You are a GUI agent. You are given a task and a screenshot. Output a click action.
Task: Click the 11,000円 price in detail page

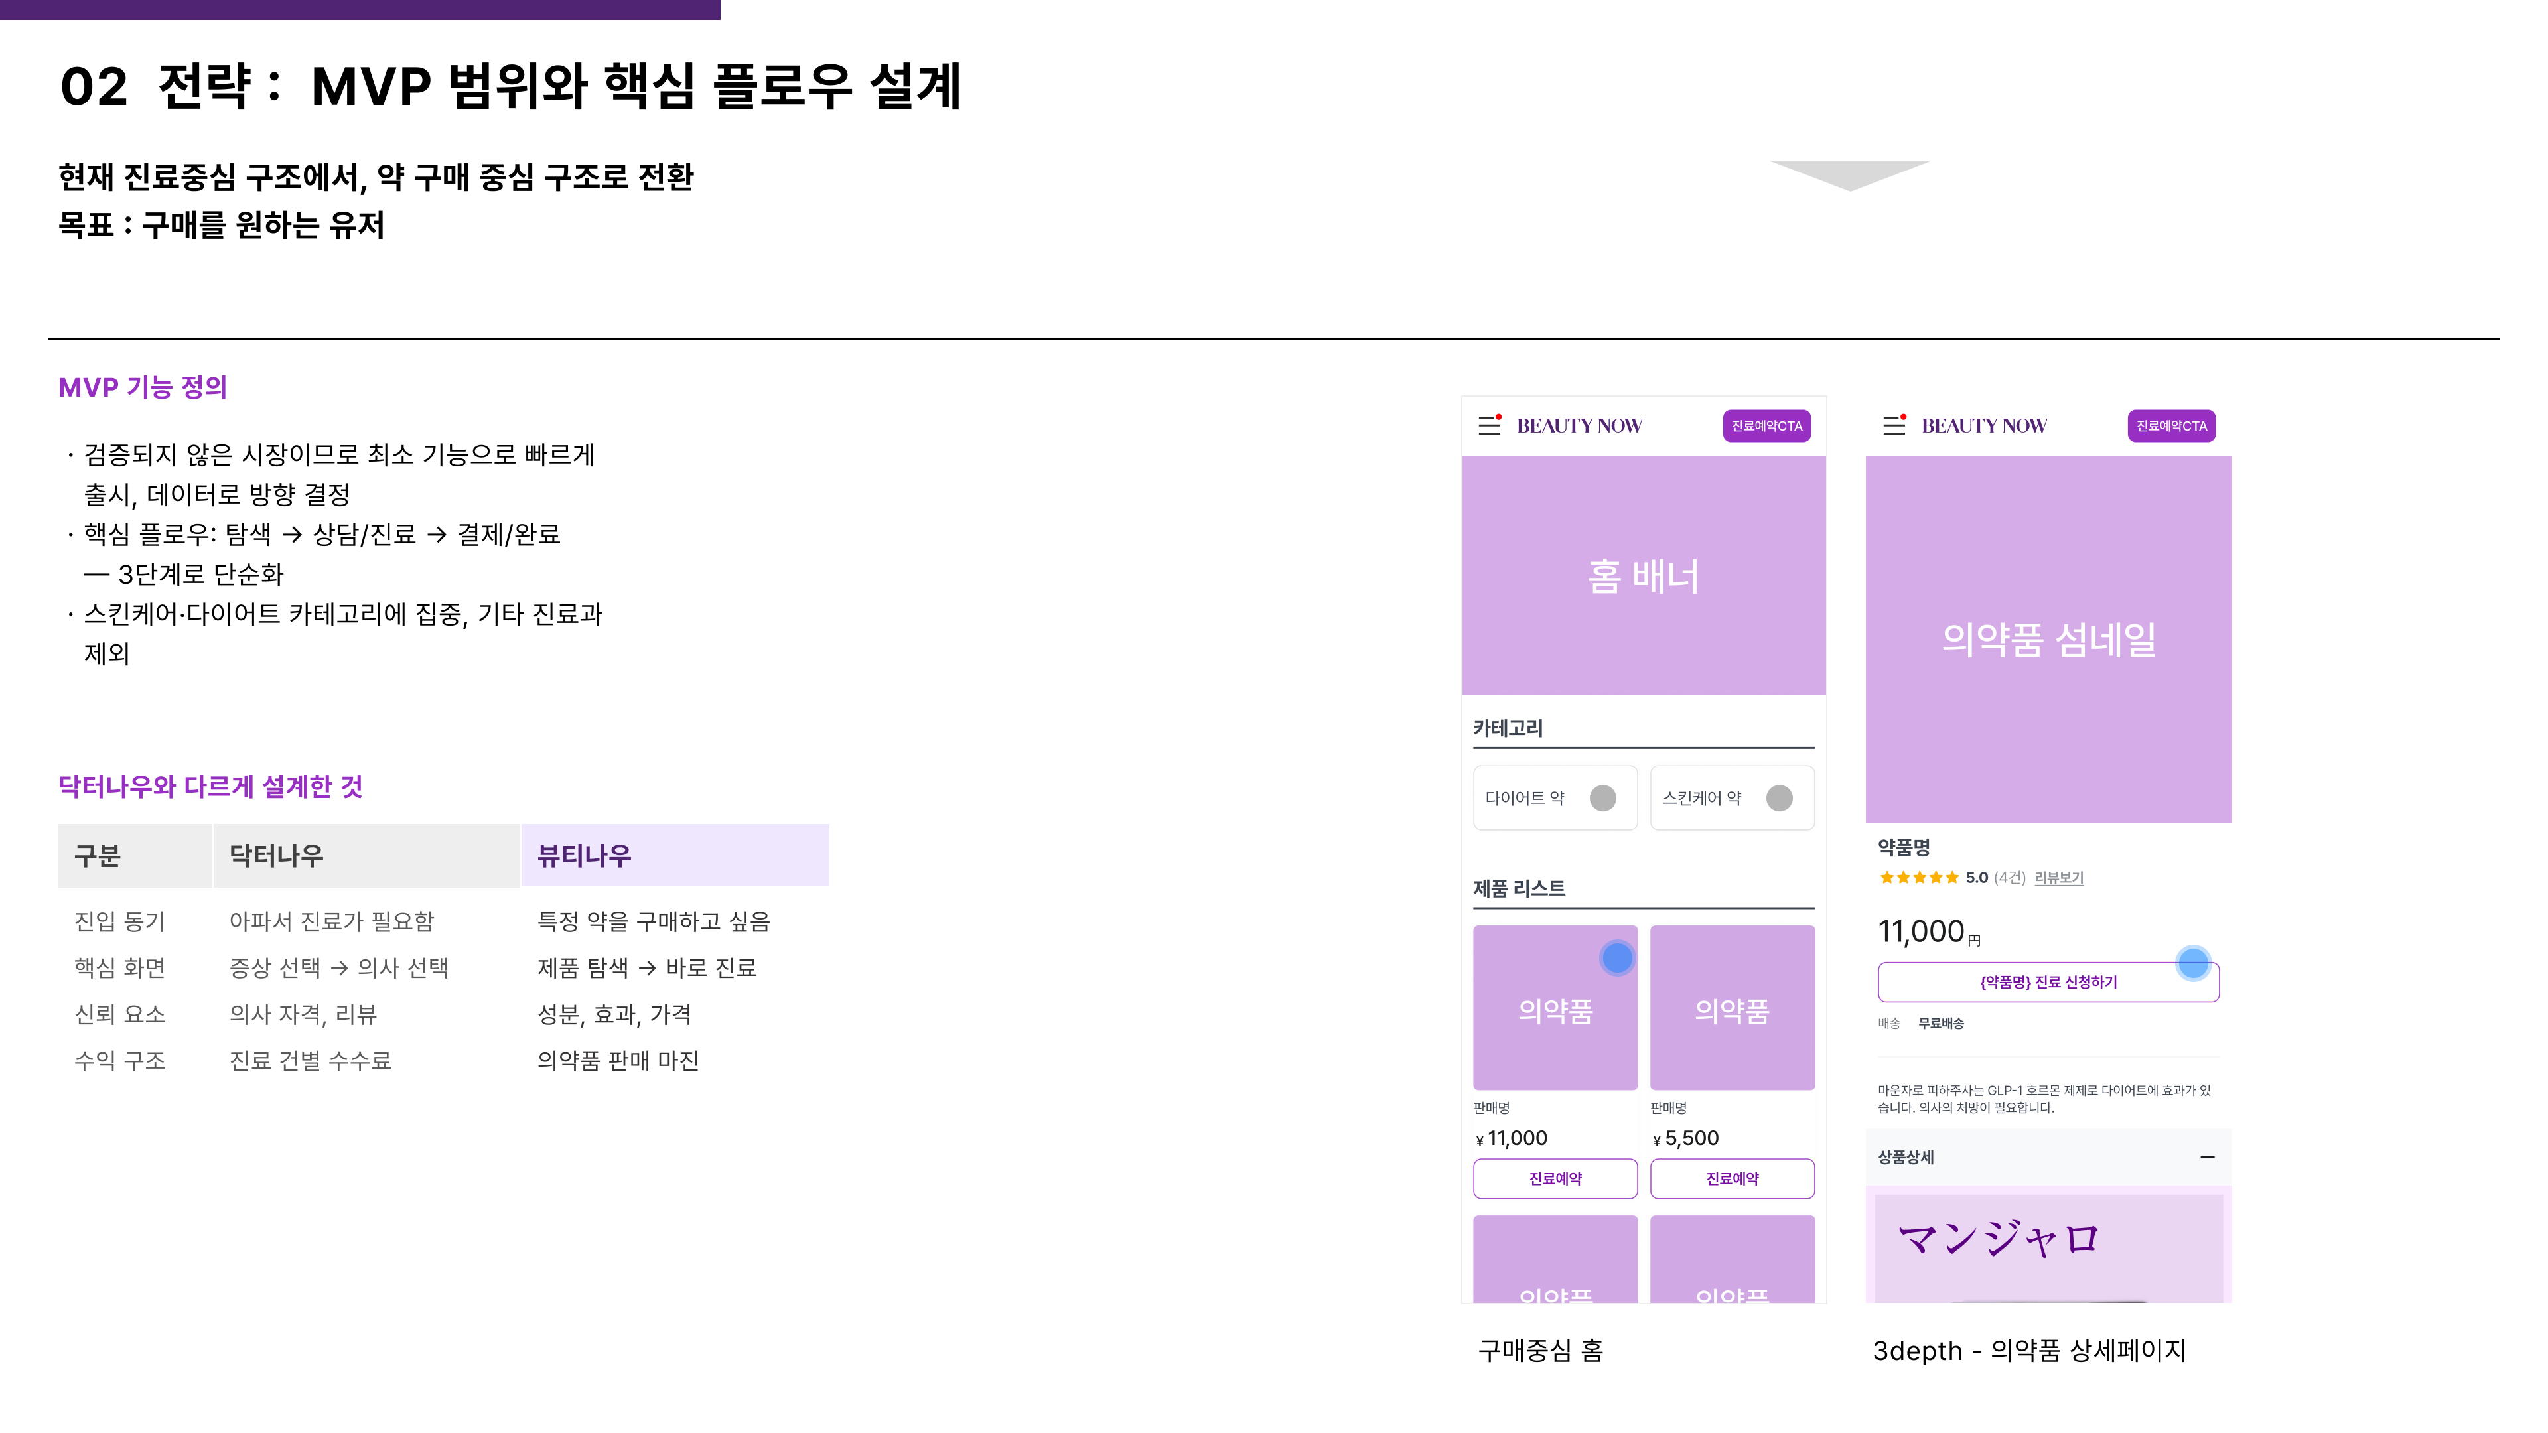point(1929,931)
